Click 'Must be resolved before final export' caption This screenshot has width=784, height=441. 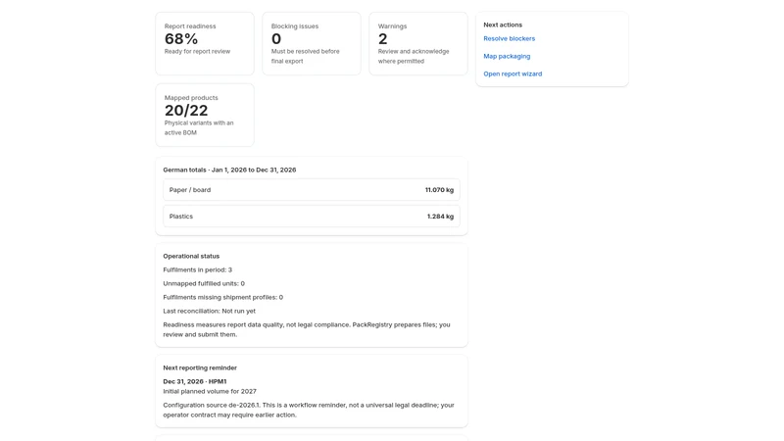(x=305, y=57)
